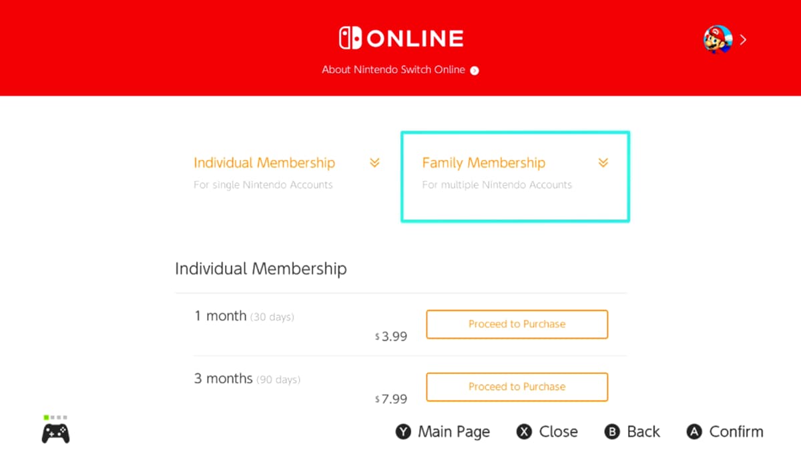Click the Individual Membership heading
Viewport: 801px width, 450px height.
[x=260, y=269]
